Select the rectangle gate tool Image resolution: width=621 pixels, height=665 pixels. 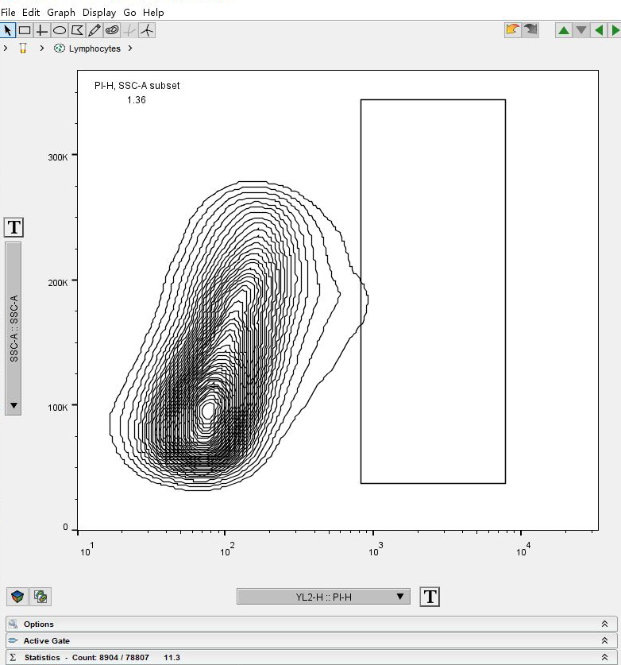pyautogui.click(x=25, y=30)
